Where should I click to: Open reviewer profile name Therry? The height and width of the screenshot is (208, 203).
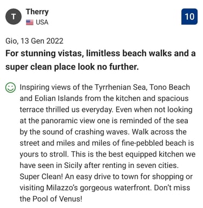[37, 12]
